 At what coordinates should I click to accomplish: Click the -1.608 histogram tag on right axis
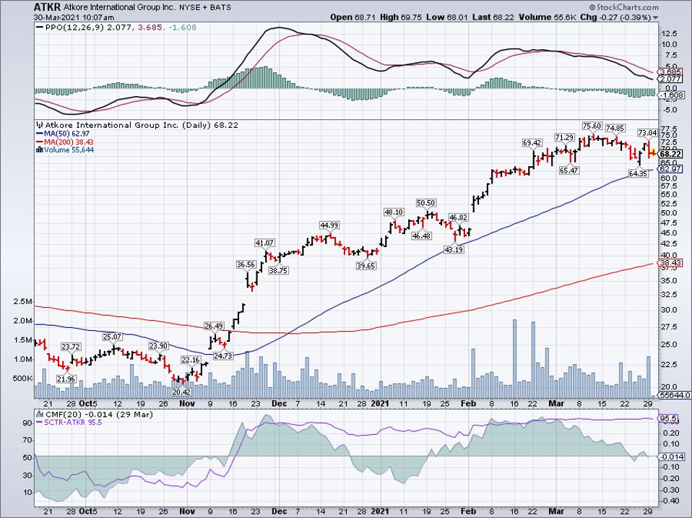(672, 95)
